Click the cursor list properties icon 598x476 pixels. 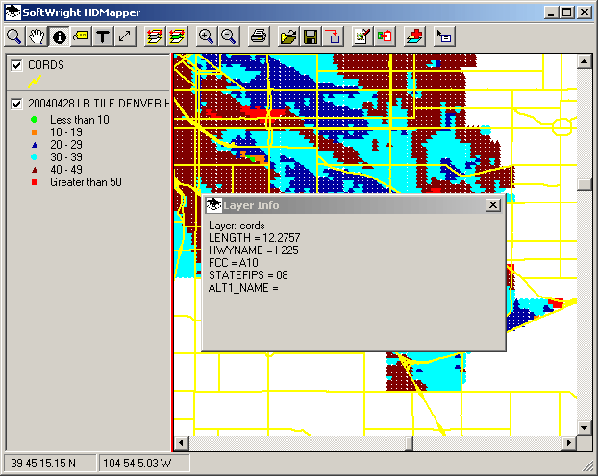coord(444,36)
